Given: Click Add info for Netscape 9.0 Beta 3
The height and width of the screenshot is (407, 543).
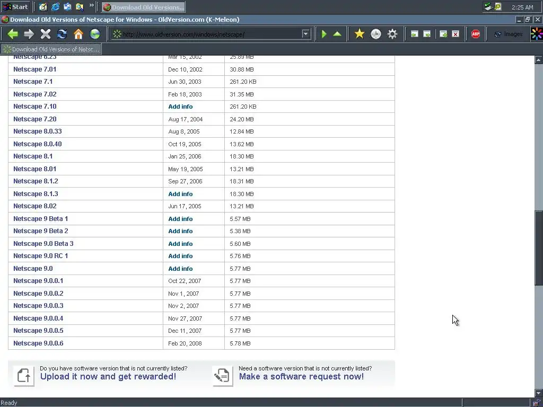Looking at the screenshot, I should (180, 244).
